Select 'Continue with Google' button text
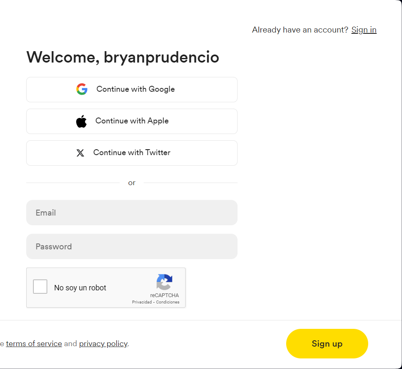Image resolution: width=402 pixels, height=369 pixels. coord(136,89)
